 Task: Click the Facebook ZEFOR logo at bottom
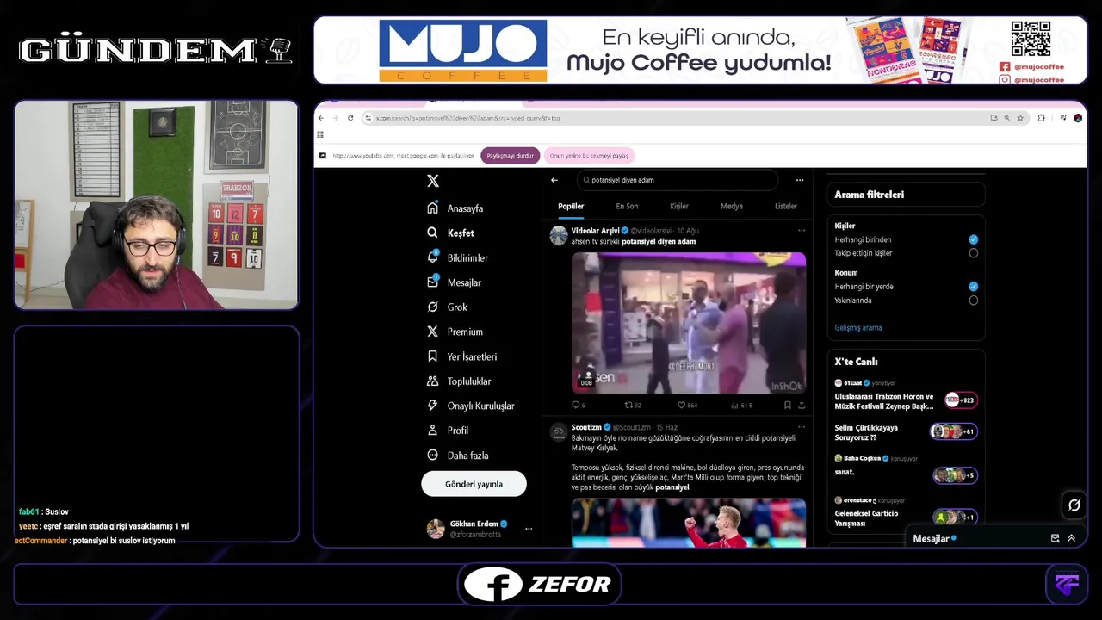(x=539, y=584)
